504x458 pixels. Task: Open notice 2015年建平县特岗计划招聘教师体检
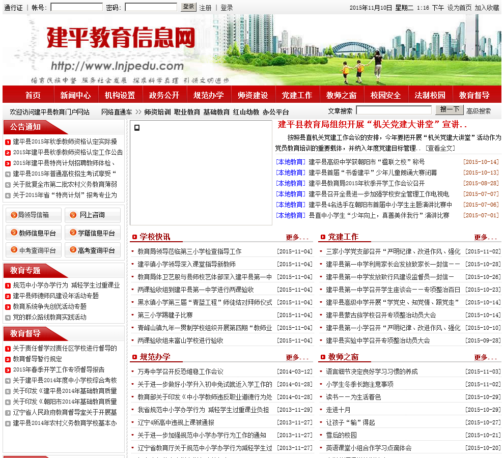point(64,163)
